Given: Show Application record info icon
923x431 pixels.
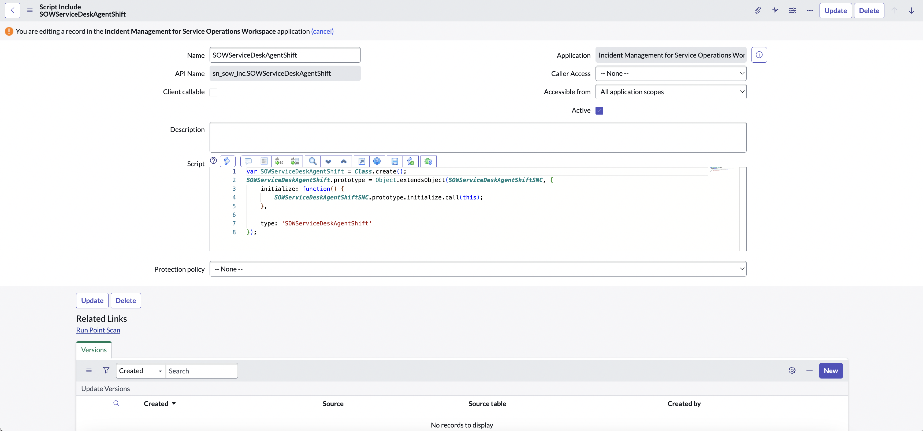Looking at the screenshot, I should click(x=759, y=55).
